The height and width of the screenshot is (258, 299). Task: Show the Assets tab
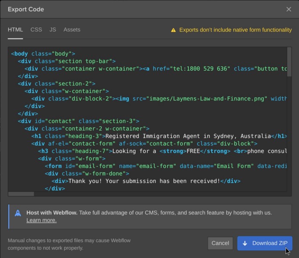72,30
